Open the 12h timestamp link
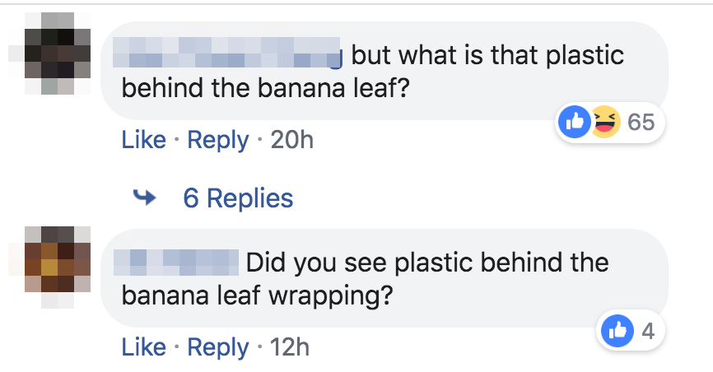The height and width of the screenshot is (372, 713). pyautogui.click(x=290, y=347)
